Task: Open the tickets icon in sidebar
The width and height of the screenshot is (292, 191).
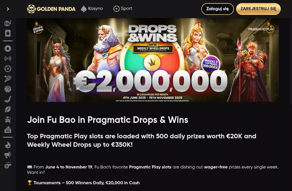Action: point(8,130)
